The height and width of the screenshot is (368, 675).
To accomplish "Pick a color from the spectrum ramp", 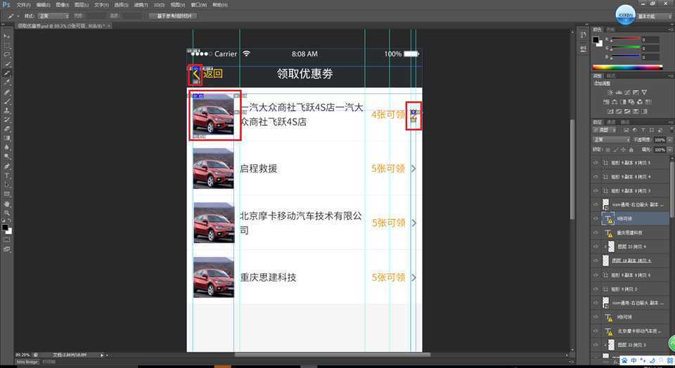I will click(628, 67).
